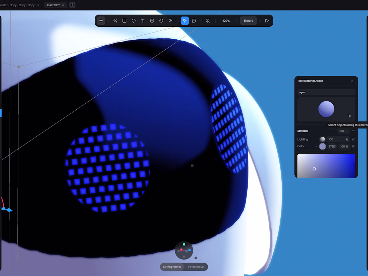Expand the Color type dropdown chevron
This screenshot has width=368, height=276.
(x=316, y=147)
